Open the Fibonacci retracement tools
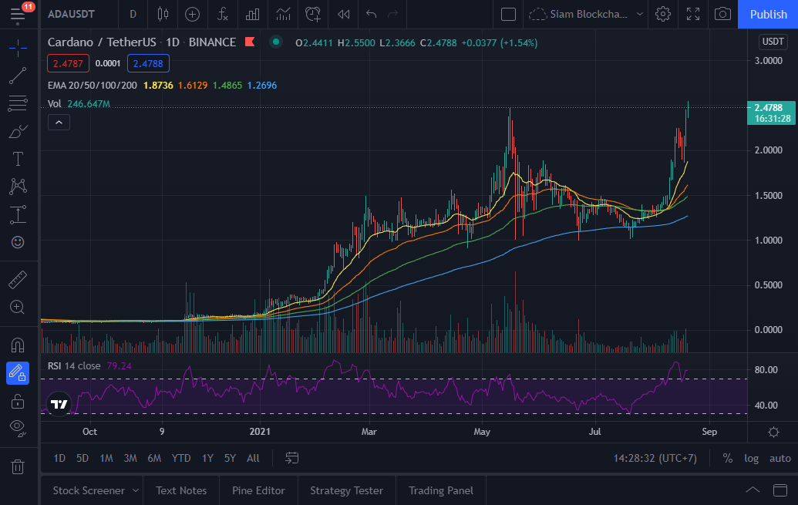This screenshot has width=798, height=505. pos(19,103)
